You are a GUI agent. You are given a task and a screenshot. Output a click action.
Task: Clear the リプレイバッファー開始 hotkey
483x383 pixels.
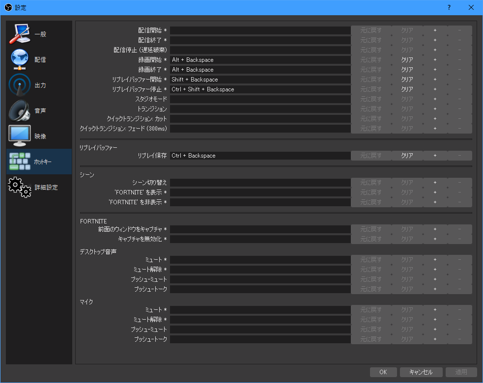[407, 80]
